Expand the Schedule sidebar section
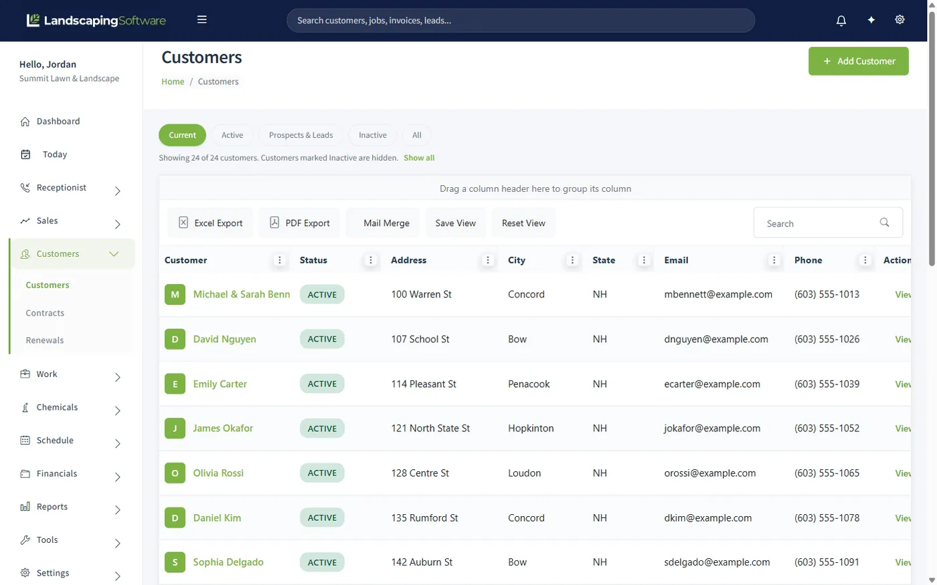The height and width of the screenshot is (585, 937). pos(118,444)
